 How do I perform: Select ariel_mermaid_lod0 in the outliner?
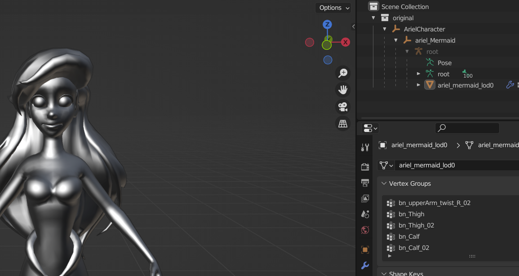[x=466, y=85]
